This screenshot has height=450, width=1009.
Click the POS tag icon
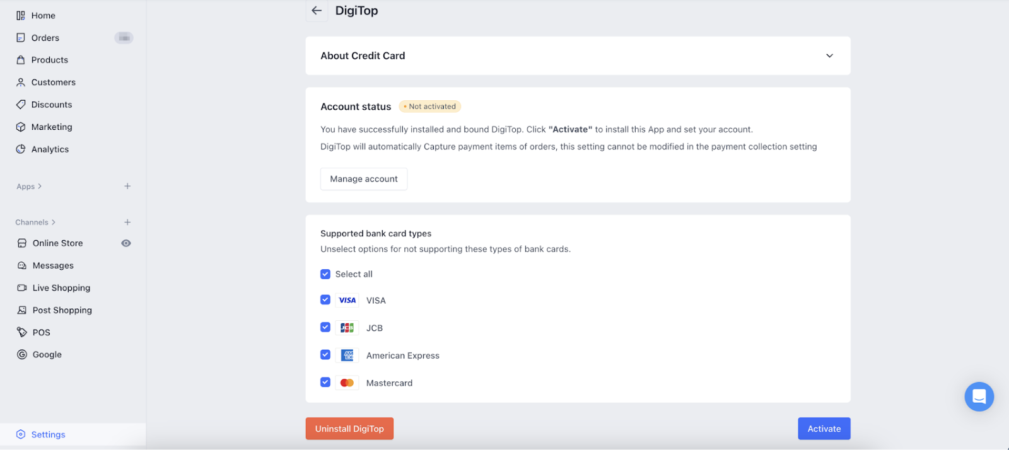(22, 333)
